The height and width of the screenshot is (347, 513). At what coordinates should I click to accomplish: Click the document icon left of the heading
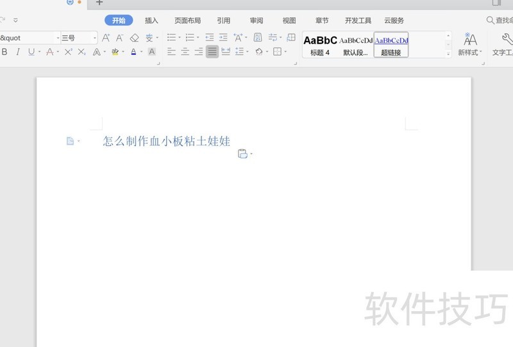pyautogui.click(x=70, y=141)
